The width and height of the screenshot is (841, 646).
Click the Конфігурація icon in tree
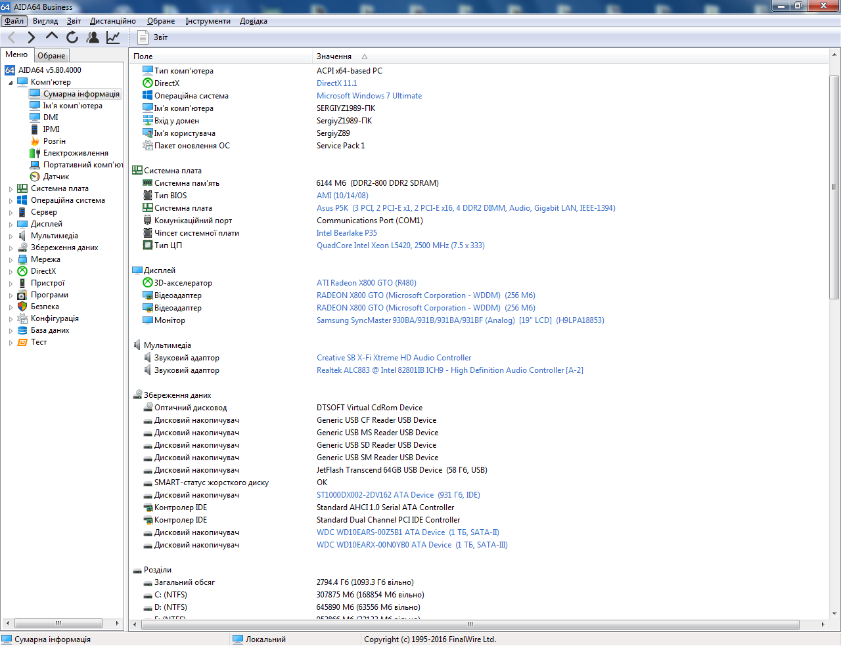pyautogui.click(x=22, y=318)
